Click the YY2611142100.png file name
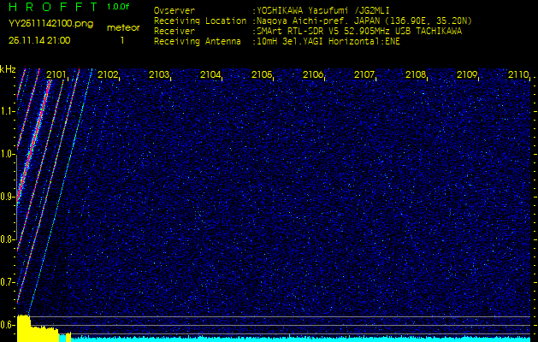This screenshot has height=342, width=538. click(50, 24)
